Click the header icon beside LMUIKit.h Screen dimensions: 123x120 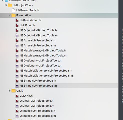pyautogui.click(x=17, y=96)
